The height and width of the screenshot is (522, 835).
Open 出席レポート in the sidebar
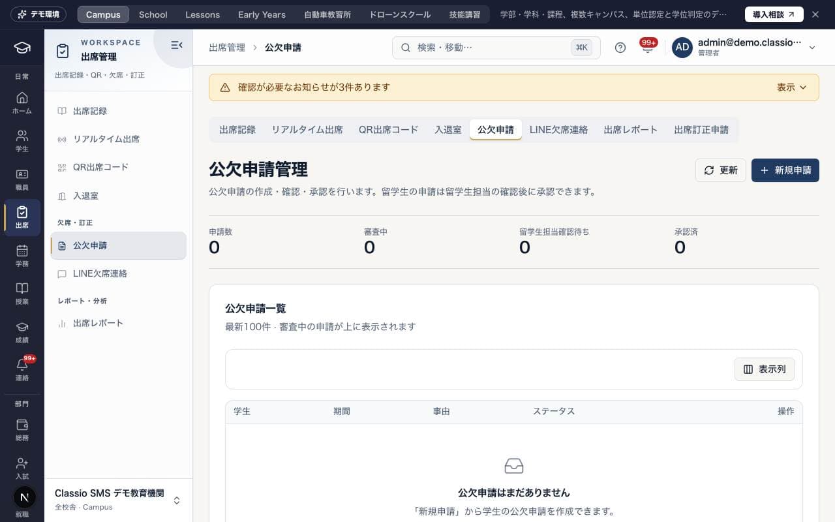(119, 324)
